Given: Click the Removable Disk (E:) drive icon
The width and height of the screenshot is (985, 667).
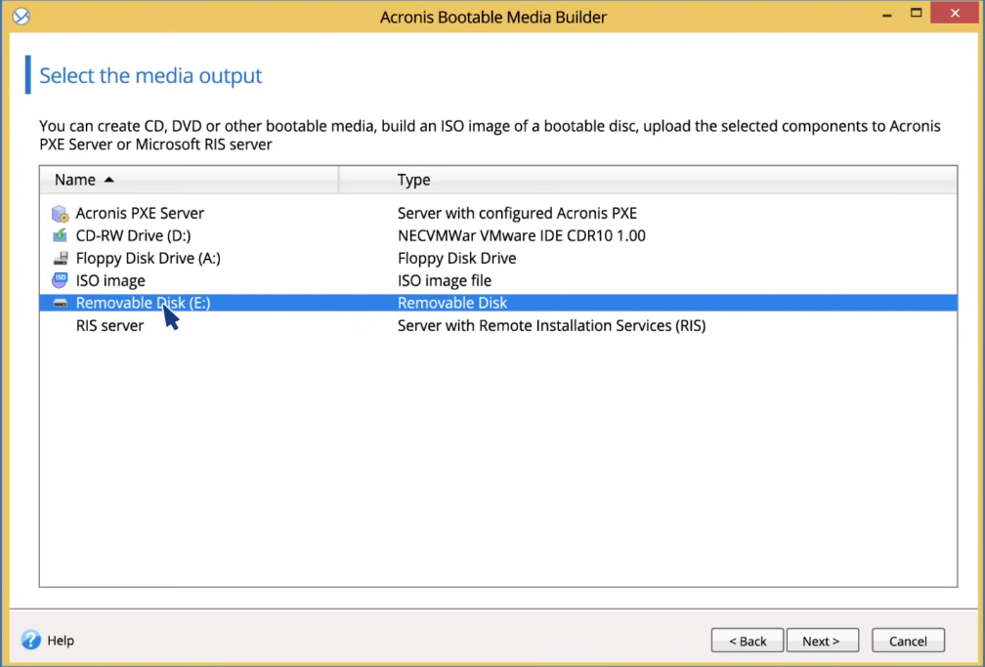Looking at the screenshot, I should 61,303.
